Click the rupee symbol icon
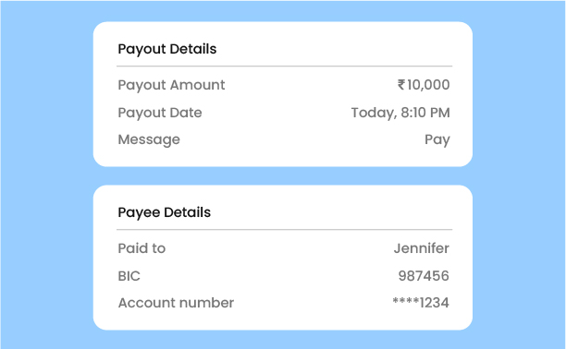Viewport: 566px width, 349px height. [401, 85]
